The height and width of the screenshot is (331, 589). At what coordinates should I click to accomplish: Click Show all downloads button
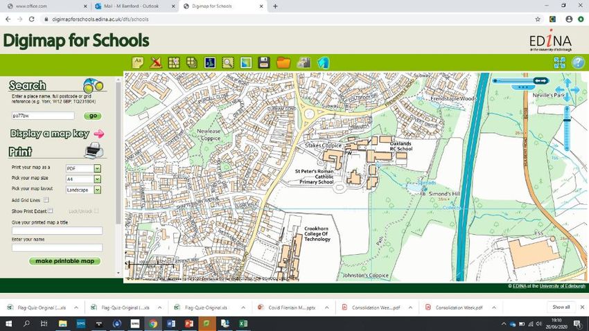[561, 307]
